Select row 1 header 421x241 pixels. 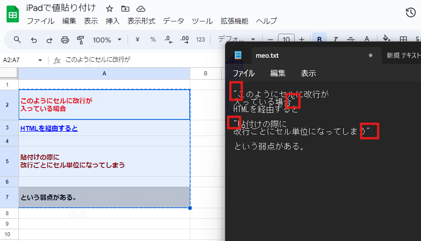pos(9,84)
